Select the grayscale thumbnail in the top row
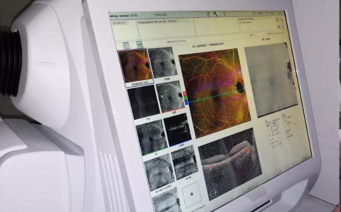341x212 pixels. (161, 63)
